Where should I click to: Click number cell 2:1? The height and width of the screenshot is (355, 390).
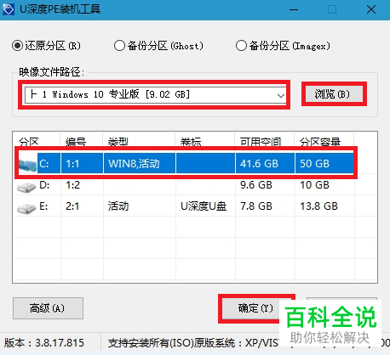pyautogui.click(x=73, y=206)
